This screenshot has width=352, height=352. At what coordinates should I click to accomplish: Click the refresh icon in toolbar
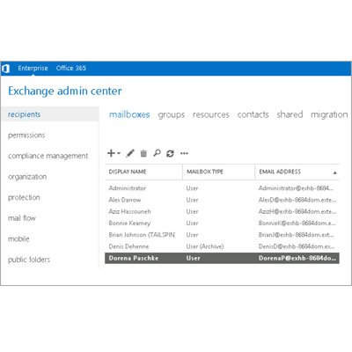click(x=170, y=153)
